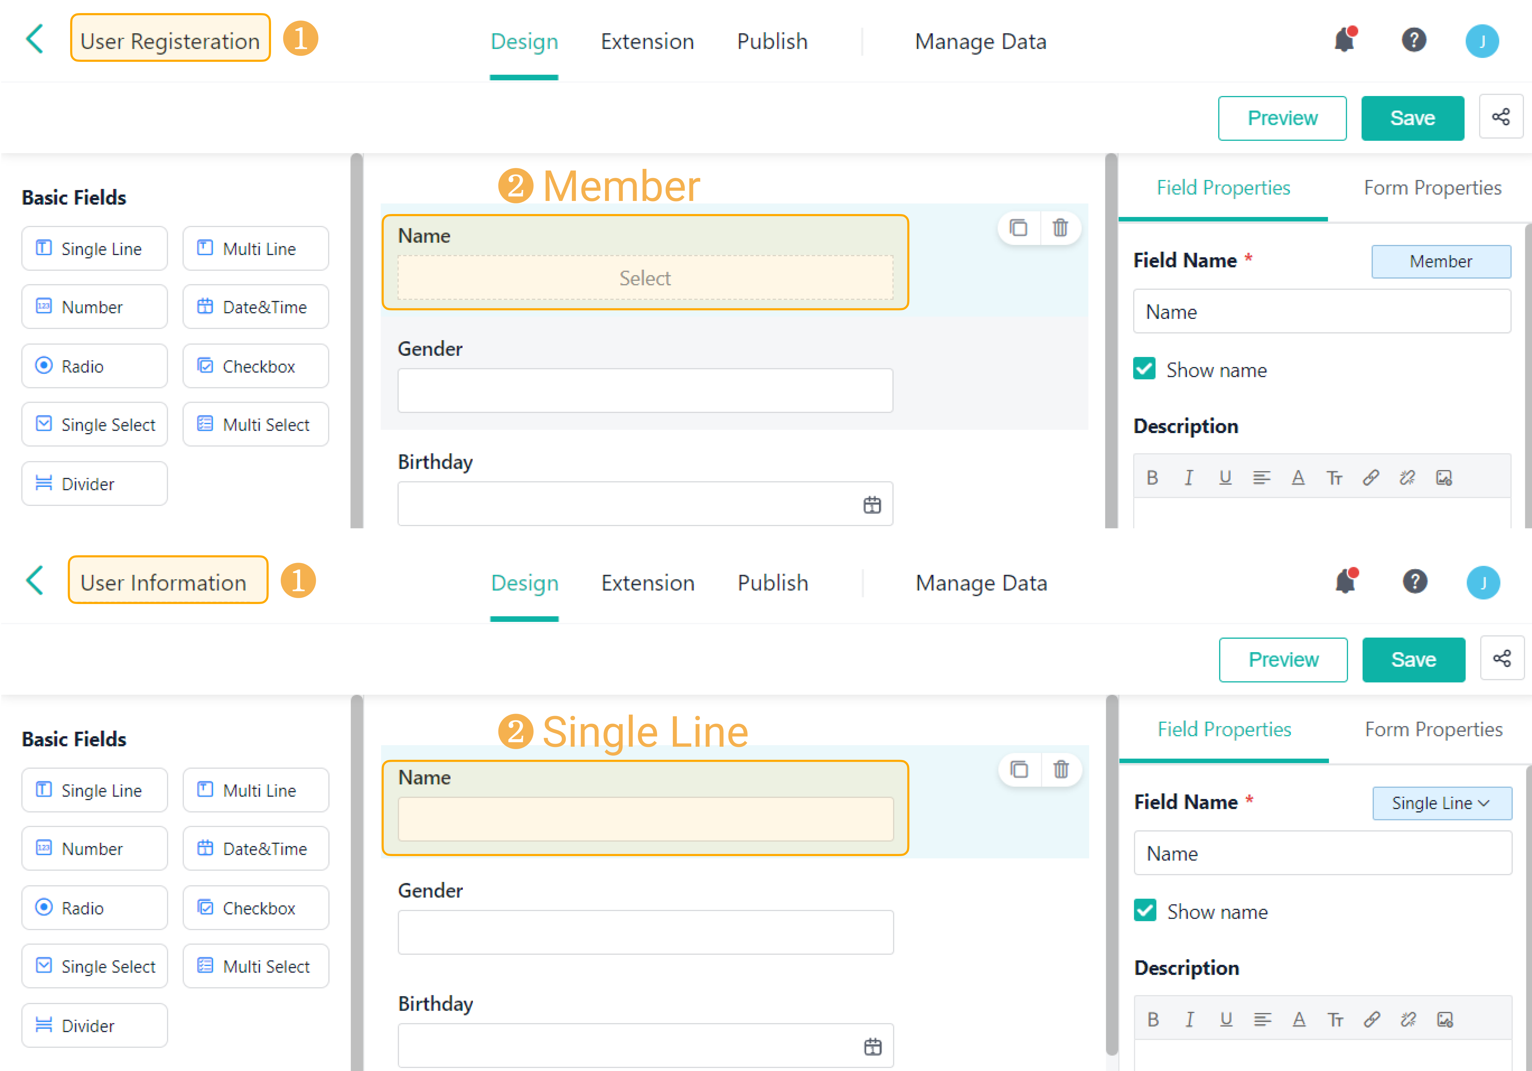Open the Name Select member dropdown
This screenshot has height=1071, width=1532.
[x=645, y=278]
